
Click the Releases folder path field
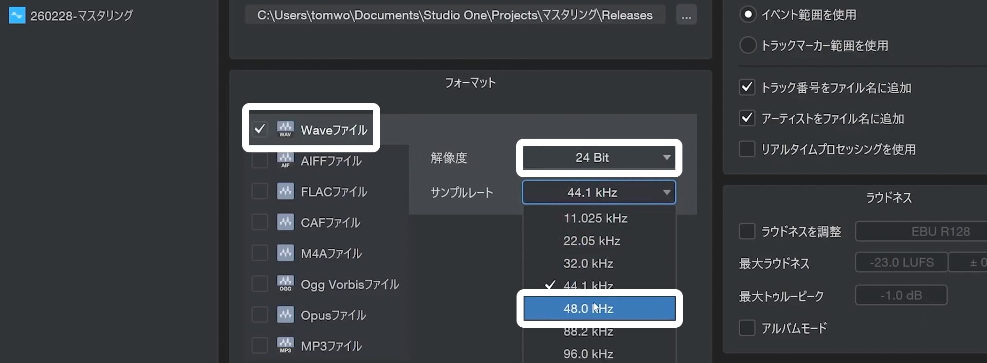tap(454, 16)
